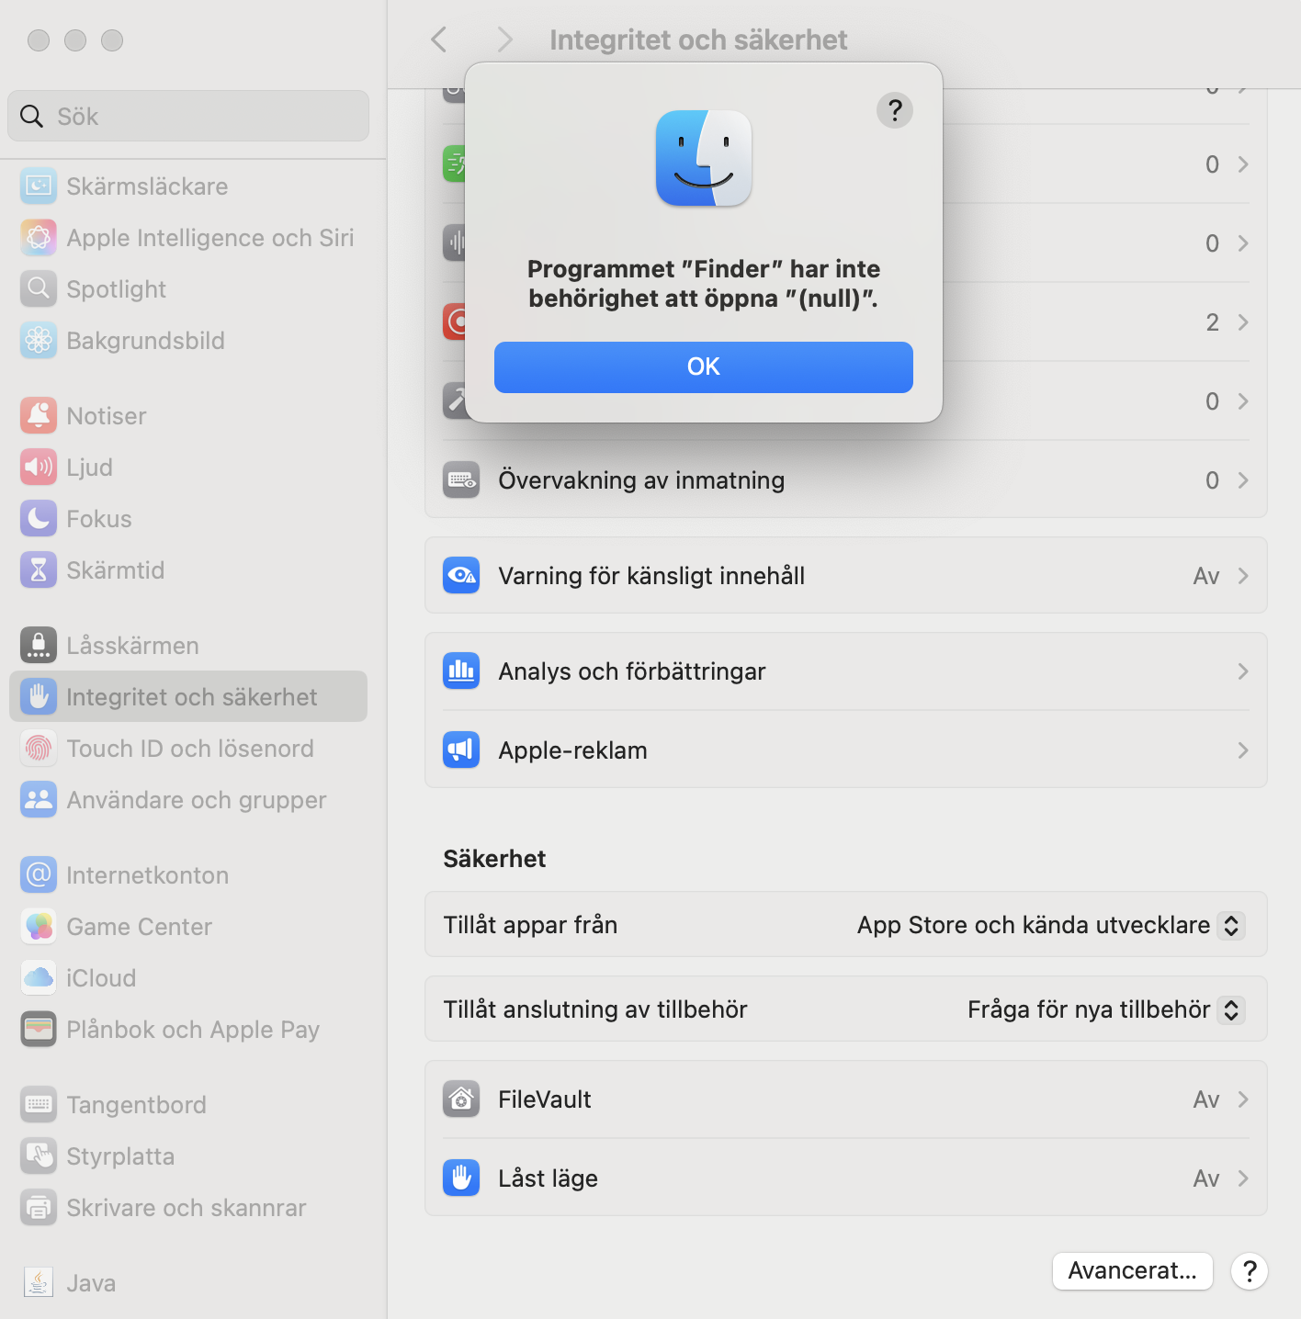Select the Game Center icon

39,927
